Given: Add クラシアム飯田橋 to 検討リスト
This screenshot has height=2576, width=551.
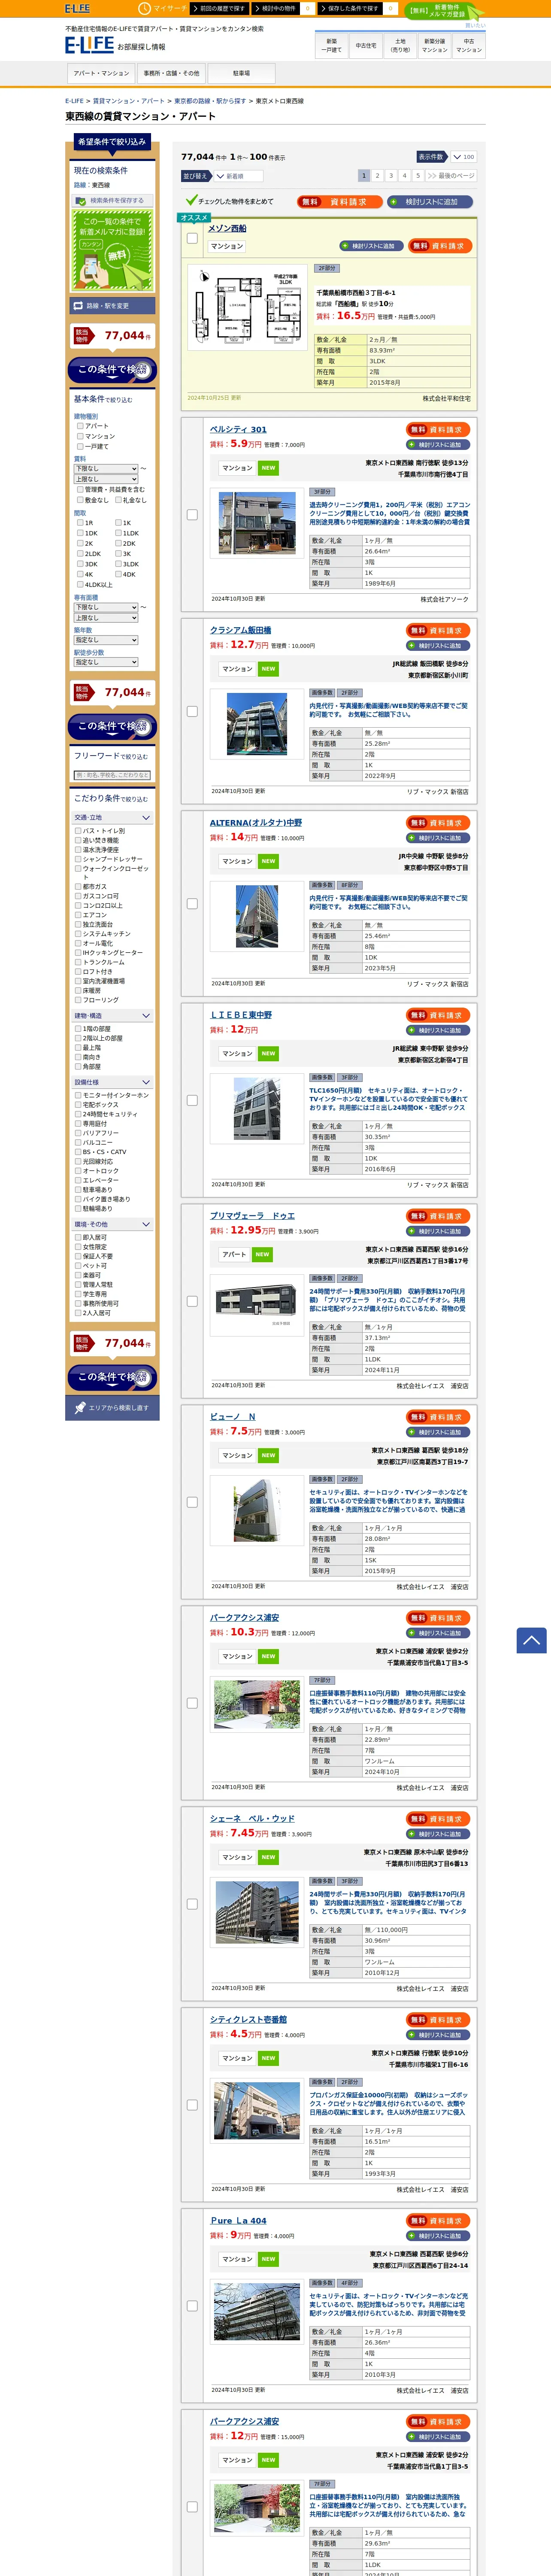Looking at the screenshot, I should tap(438, 646).
